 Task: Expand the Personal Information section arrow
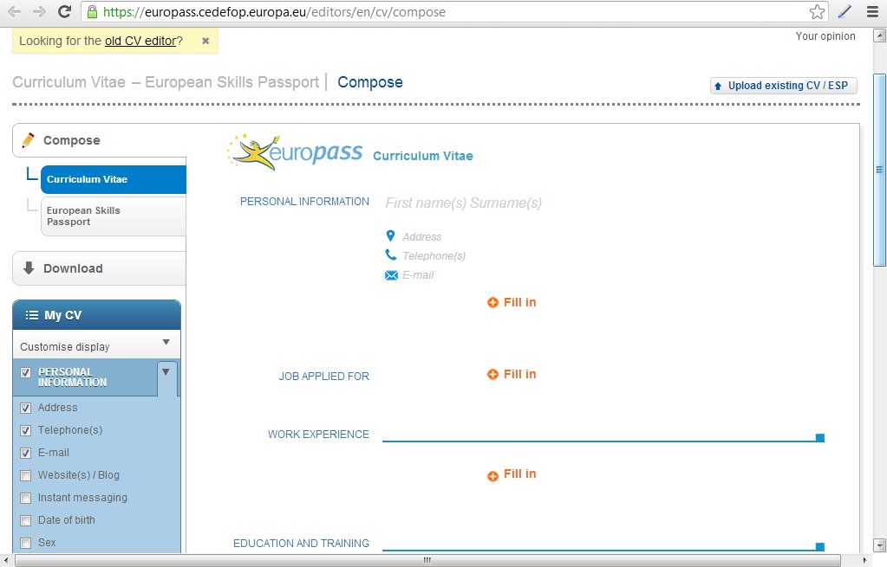pos(166,372)
